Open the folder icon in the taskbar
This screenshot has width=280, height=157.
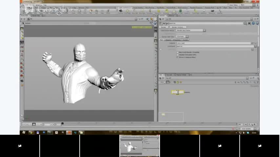(x=81, y=132)
